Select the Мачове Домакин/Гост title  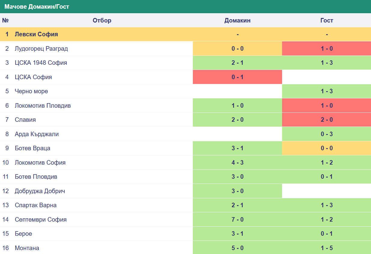pos(37,7)
